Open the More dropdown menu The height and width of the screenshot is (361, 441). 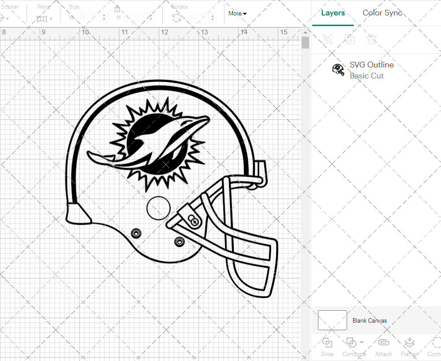(x=237, y=14)
